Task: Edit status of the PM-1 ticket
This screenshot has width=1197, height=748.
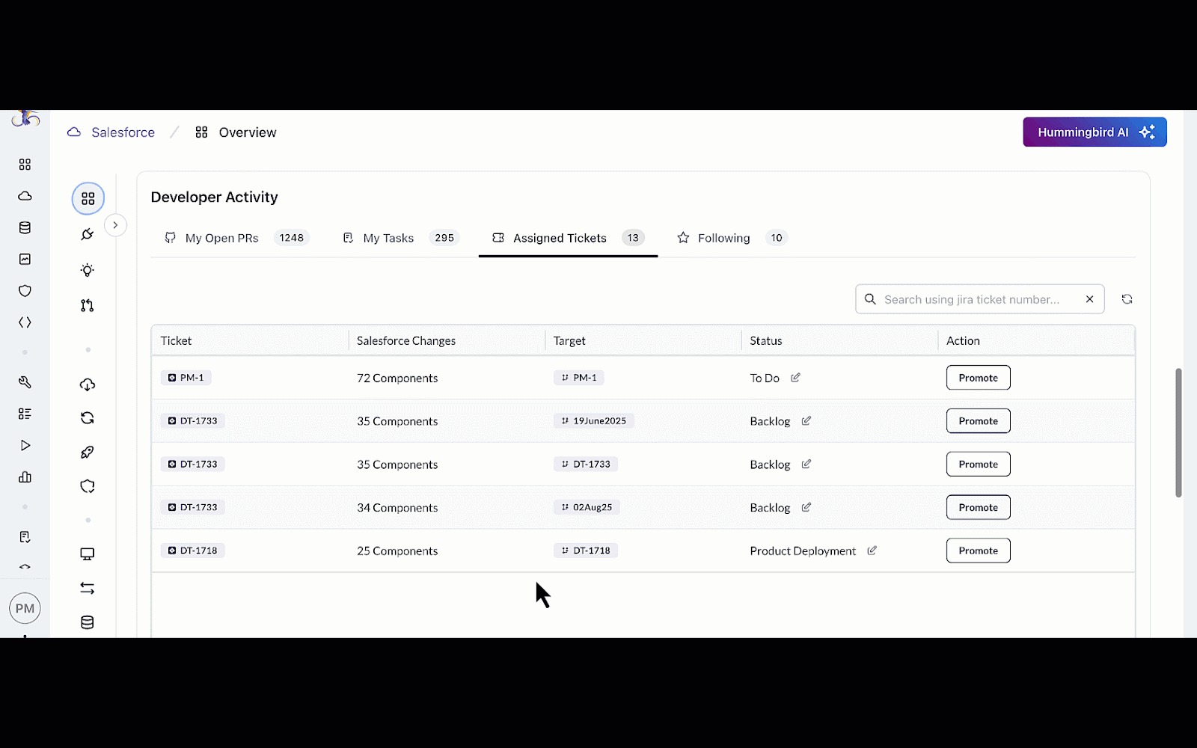Action: 795,378
